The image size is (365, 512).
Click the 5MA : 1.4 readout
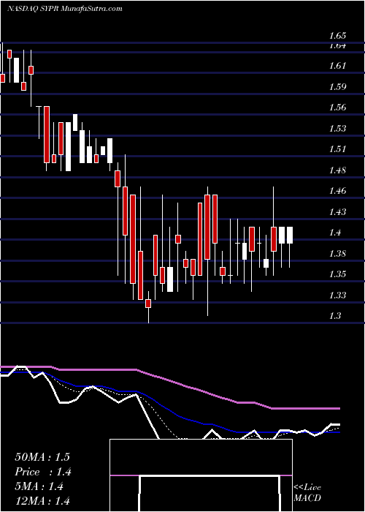point(39,486)
